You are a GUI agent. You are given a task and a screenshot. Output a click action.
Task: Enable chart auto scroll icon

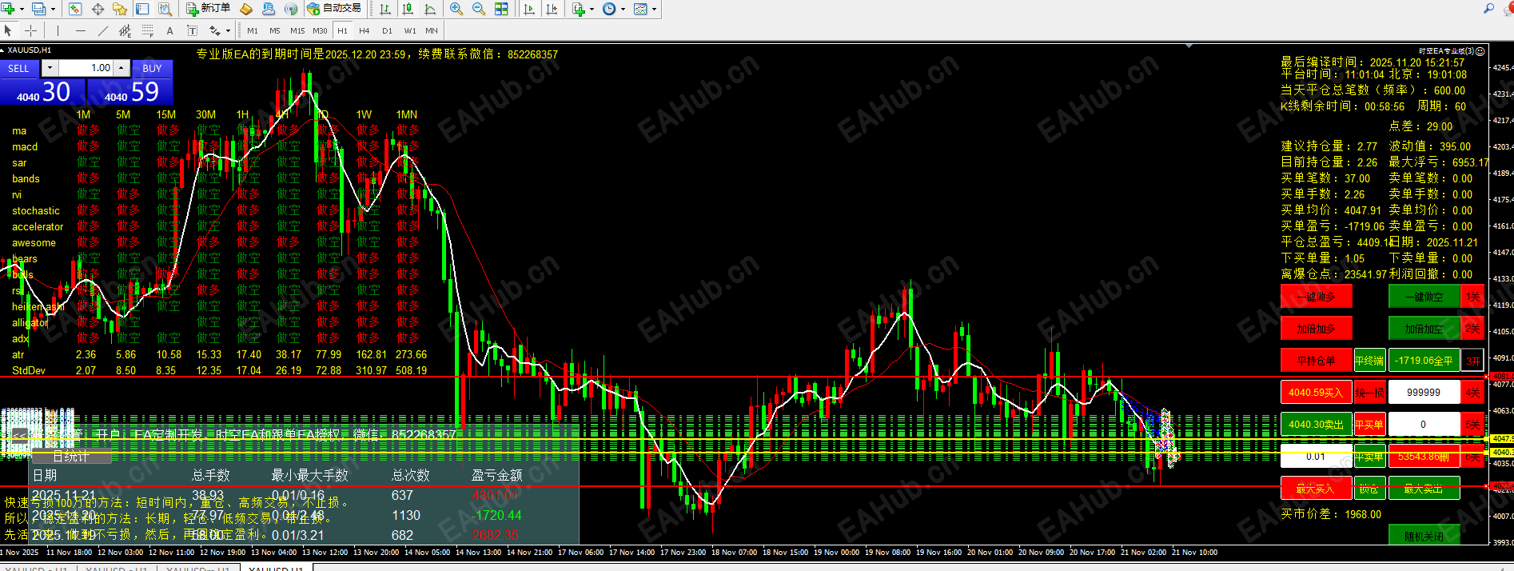(x=529, y=9)
